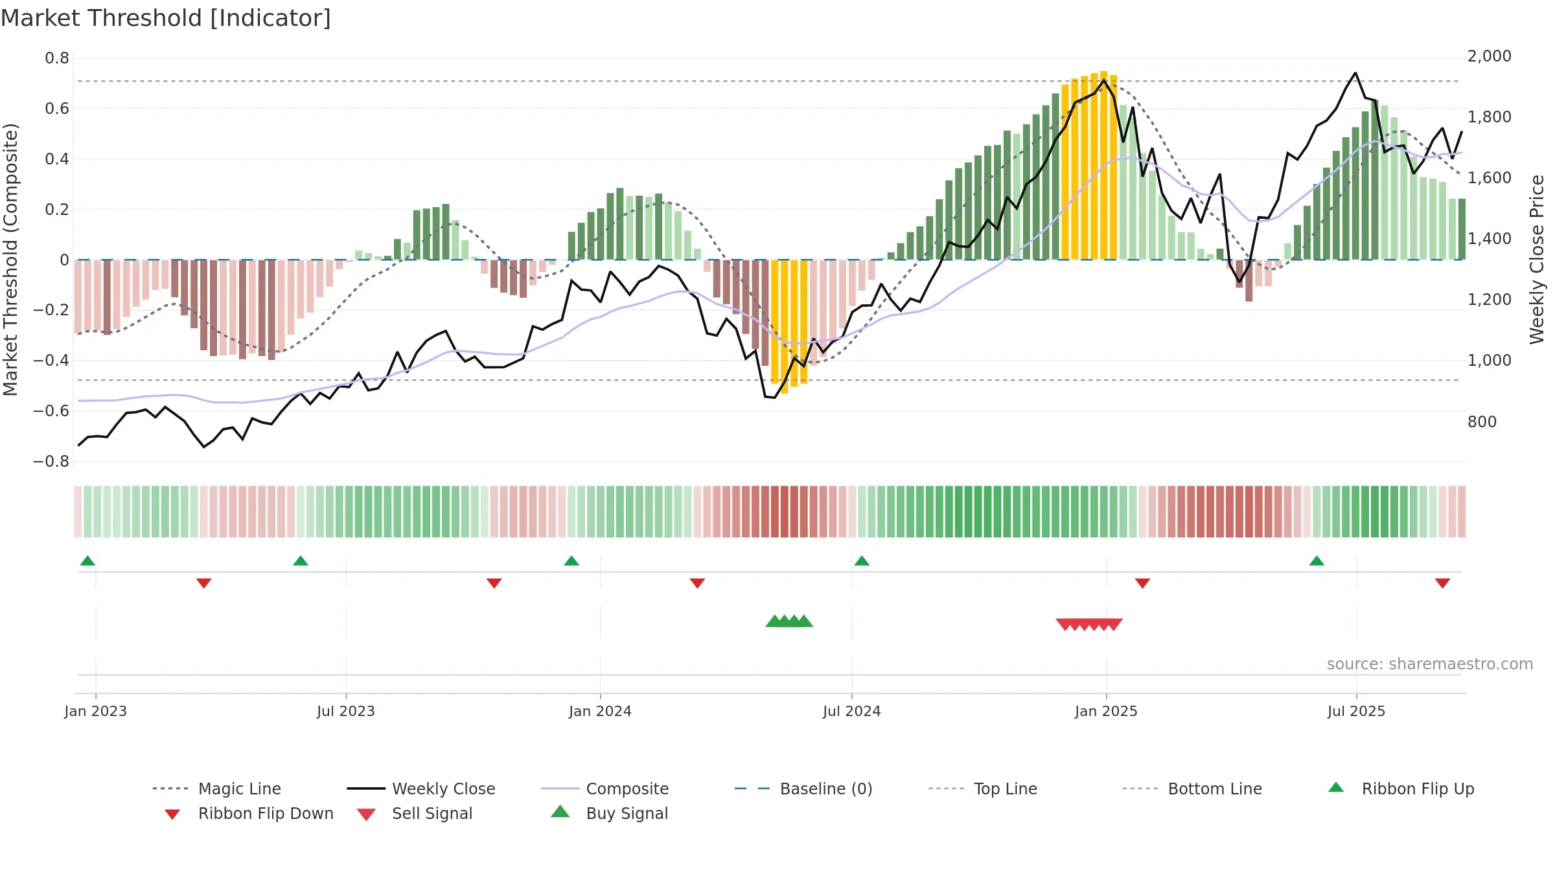
Task: Click the Ribbon Flip Up marker before Jul 2025
Action: (1317, 561)
